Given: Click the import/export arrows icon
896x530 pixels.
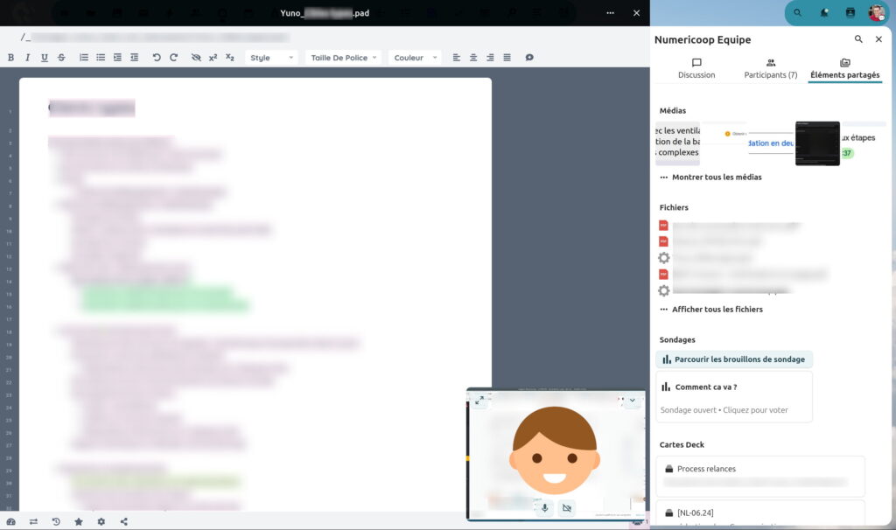Looking at the screenshot, I should 34,521.
